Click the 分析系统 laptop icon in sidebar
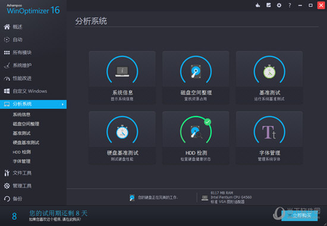This screenshot has height=226, width=327. pyautogui.click(x=7, y=104)
